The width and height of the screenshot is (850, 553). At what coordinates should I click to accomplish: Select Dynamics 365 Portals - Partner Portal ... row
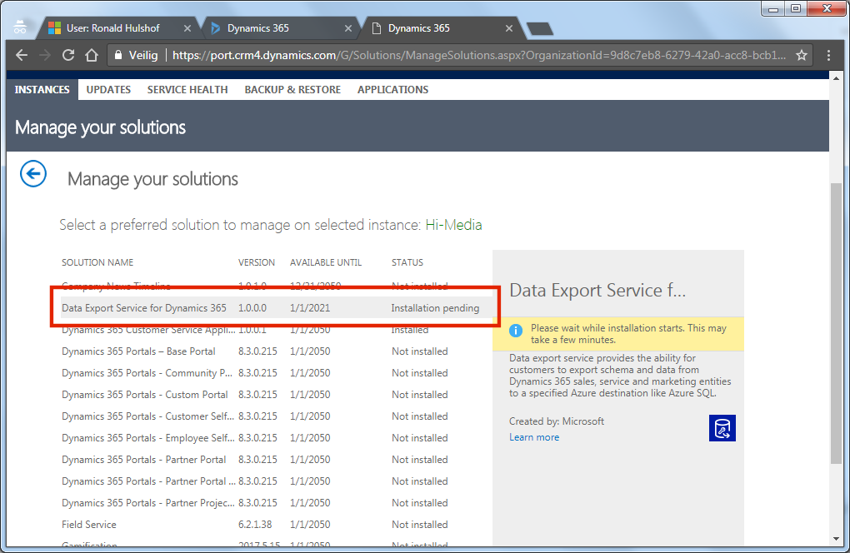277,481
